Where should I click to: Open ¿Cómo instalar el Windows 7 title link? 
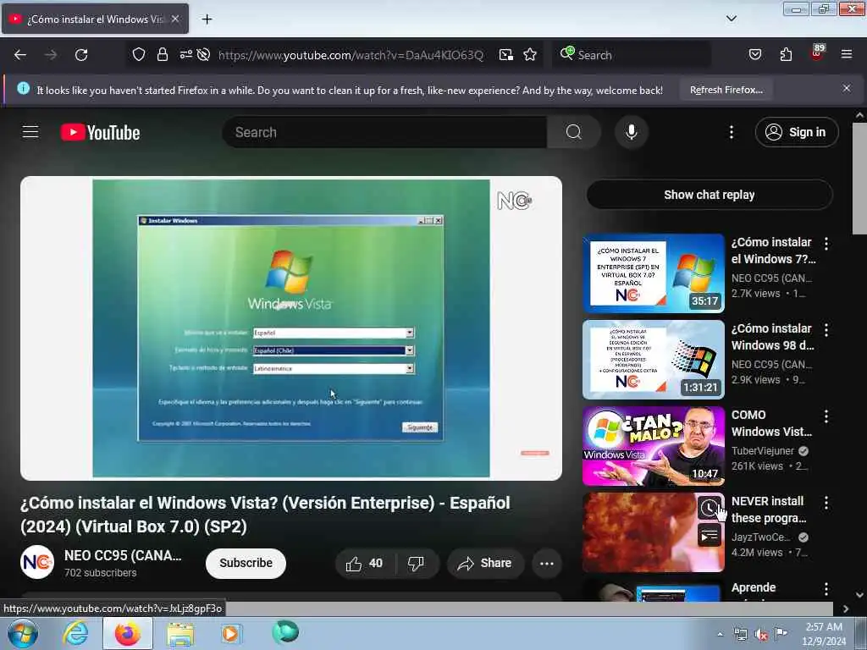click(773, 251)
